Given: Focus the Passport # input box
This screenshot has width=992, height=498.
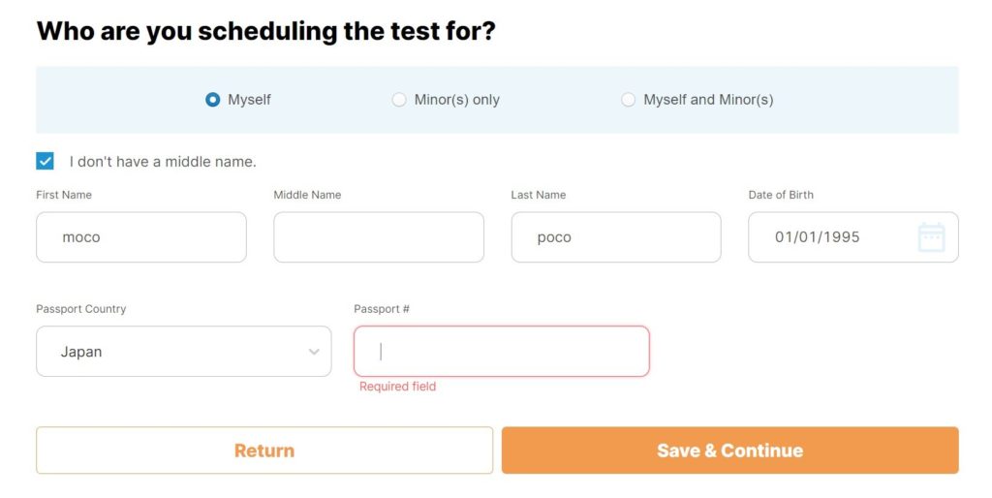Looking at the screenshot, I should (x=501, y=352).
